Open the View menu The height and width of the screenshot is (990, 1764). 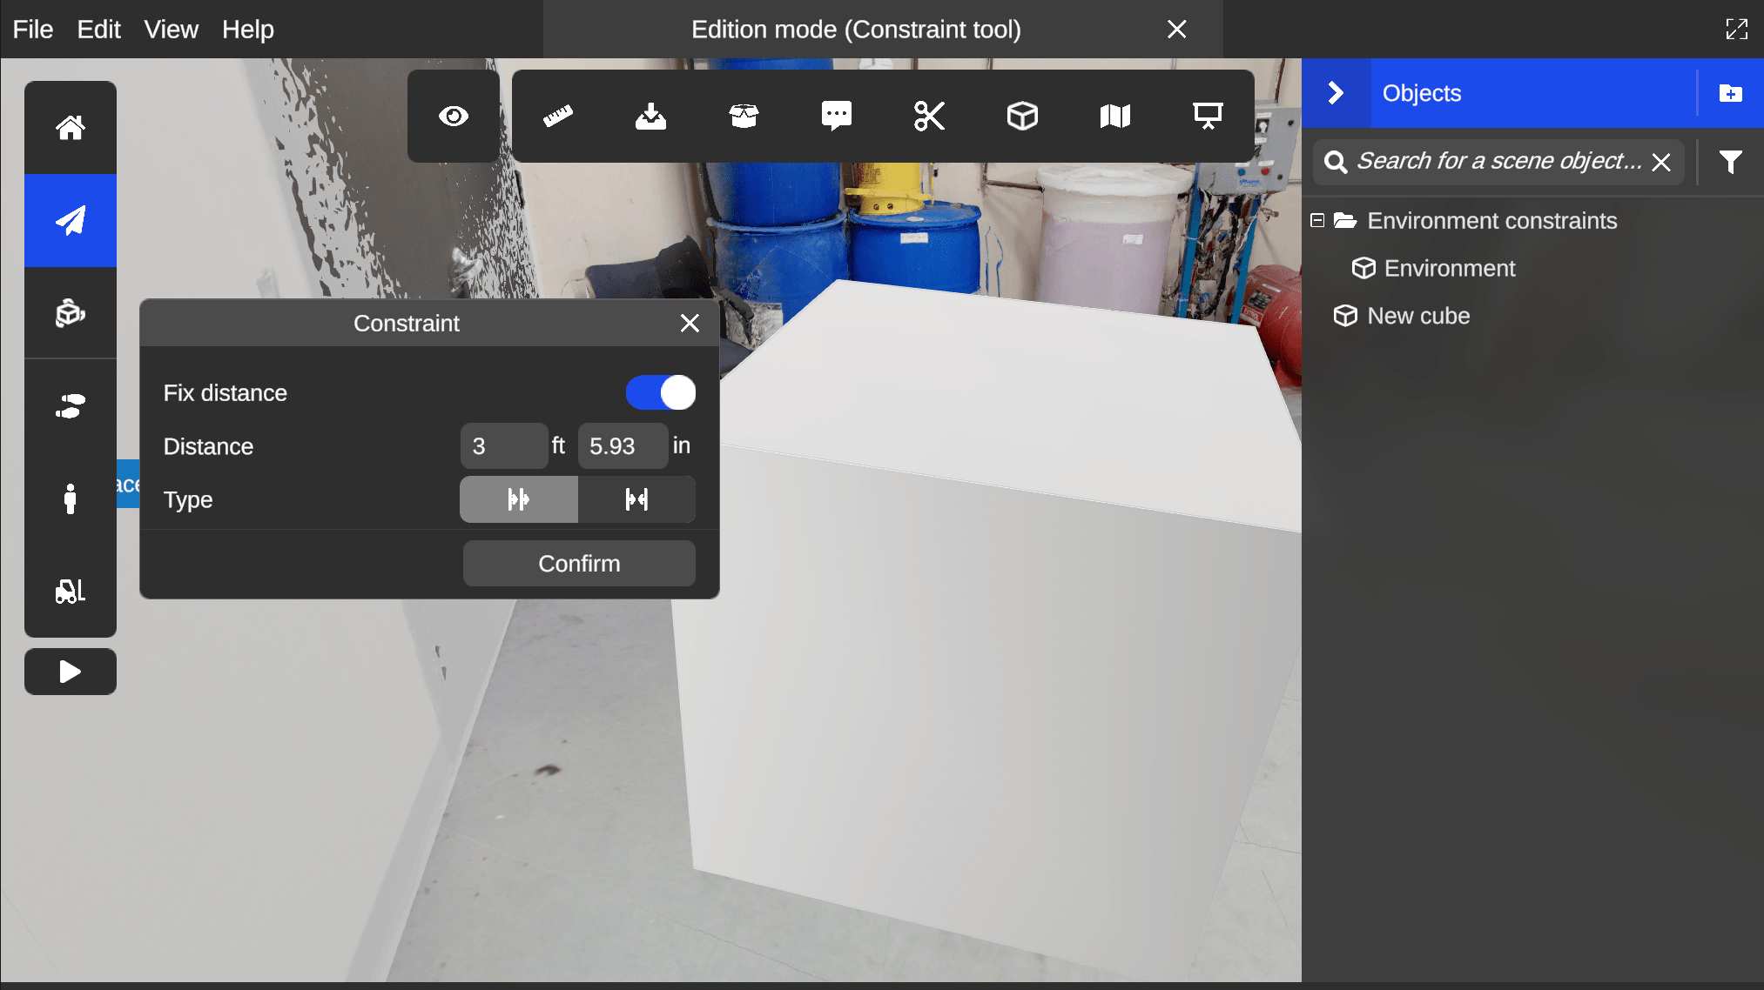point(171,30)
